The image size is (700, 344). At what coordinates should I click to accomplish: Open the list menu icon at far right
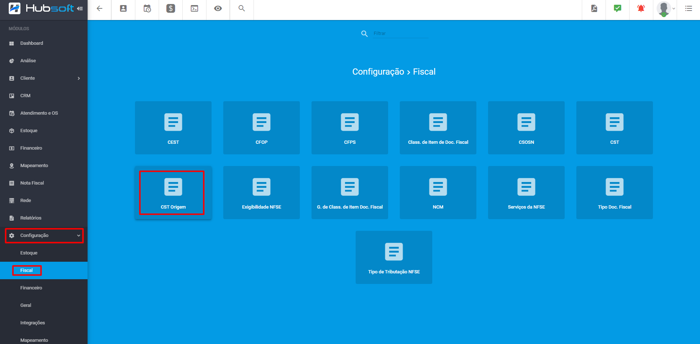tap(689, 8)
